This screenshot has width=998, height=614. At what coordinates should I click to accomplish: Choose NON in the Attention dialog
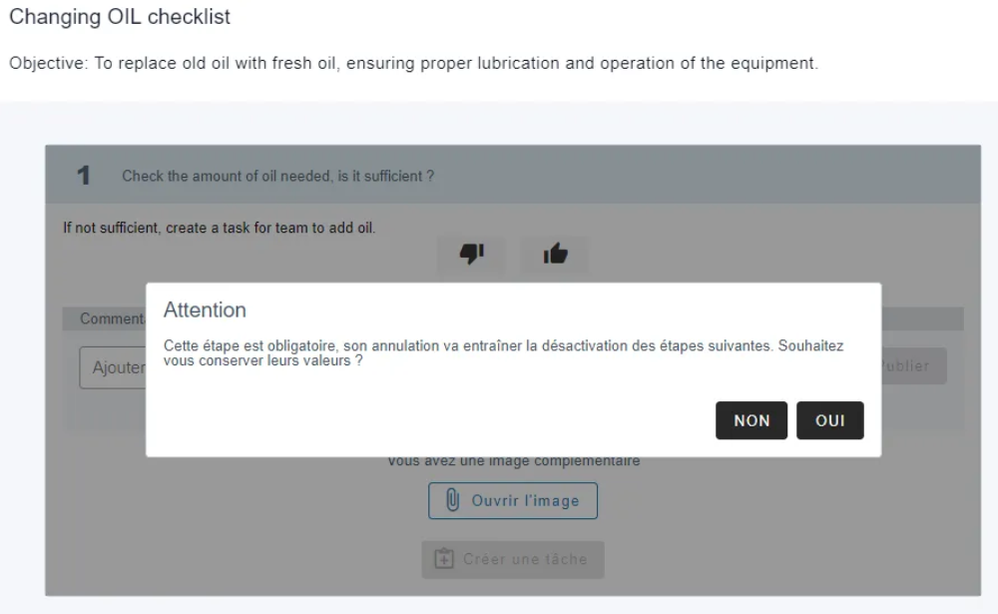coord(751,420)
